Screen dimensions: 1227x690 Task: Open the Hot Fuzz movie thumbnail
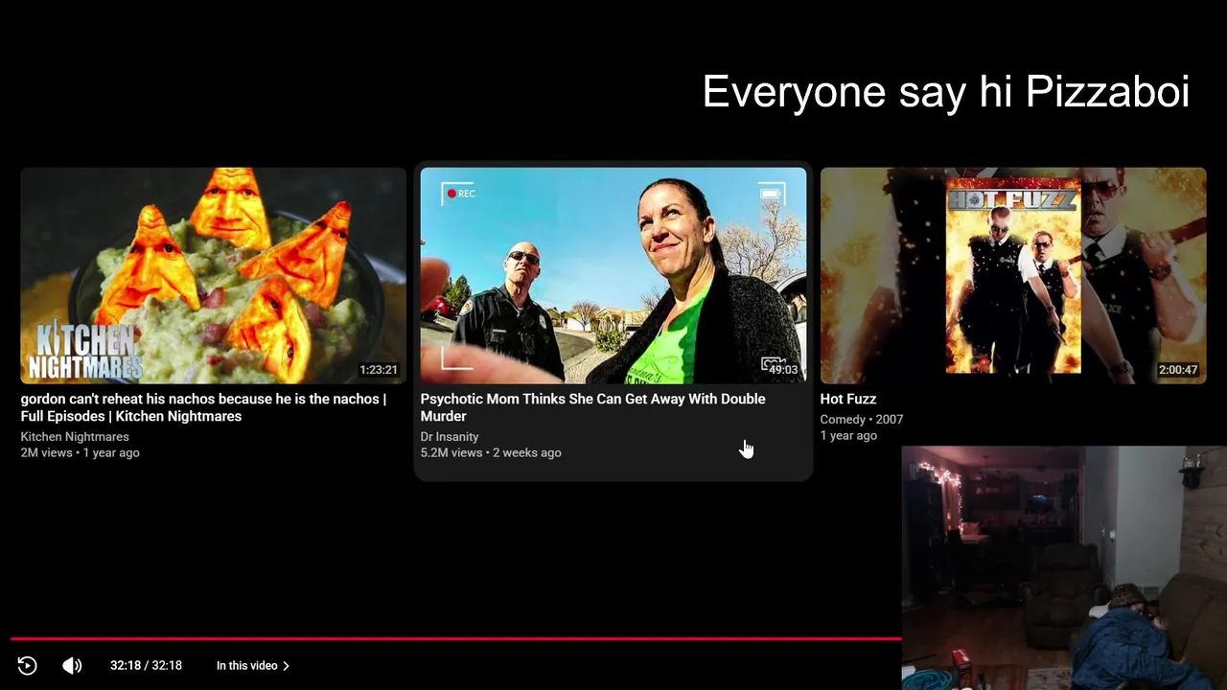(x=1013, y=275)
